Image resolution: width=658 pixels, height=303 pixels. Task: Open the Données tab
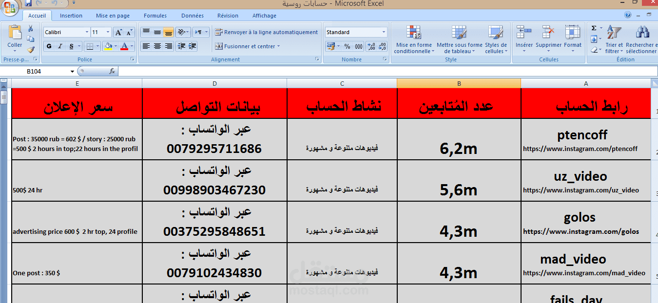point(193,16)
